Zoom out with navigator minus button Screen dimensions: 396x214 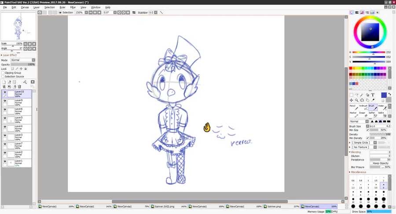[x=25, y=44]
